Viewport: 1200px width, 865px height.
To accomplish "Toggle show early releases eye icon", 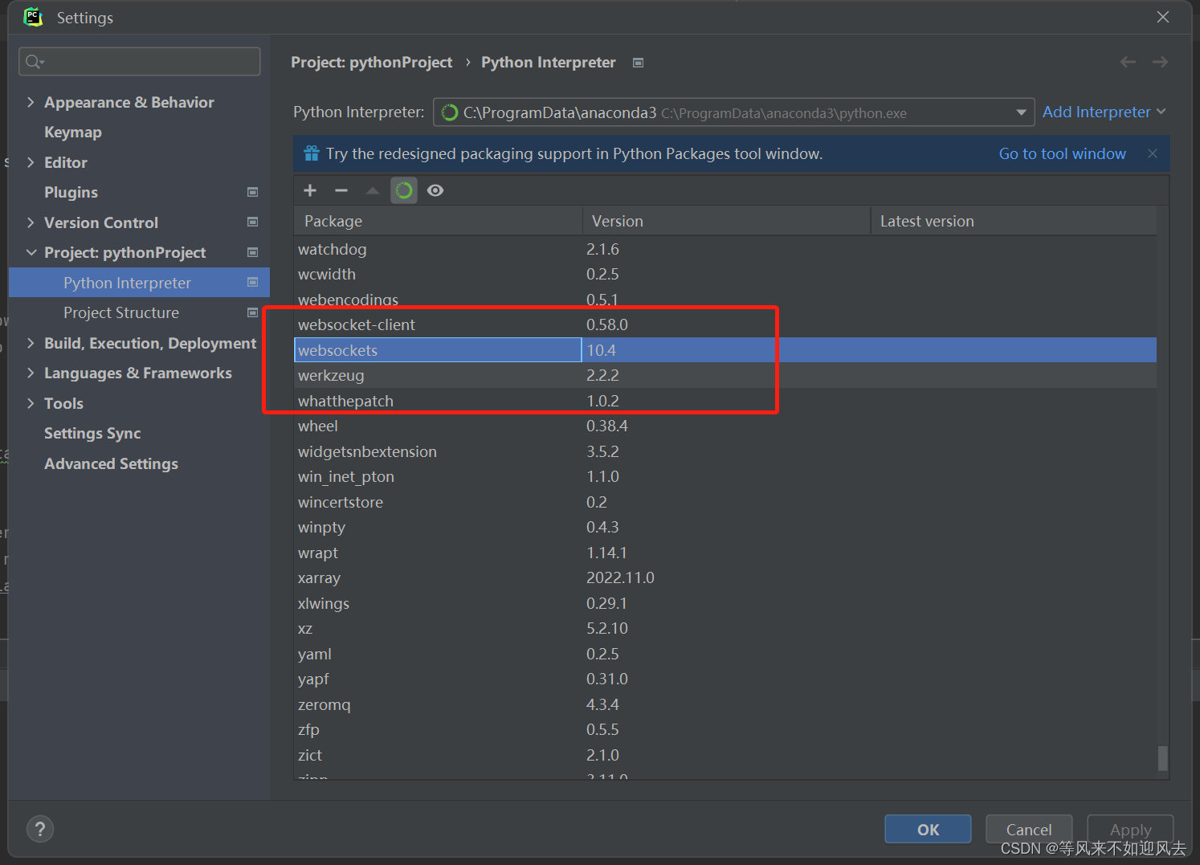I will [435, 190].
